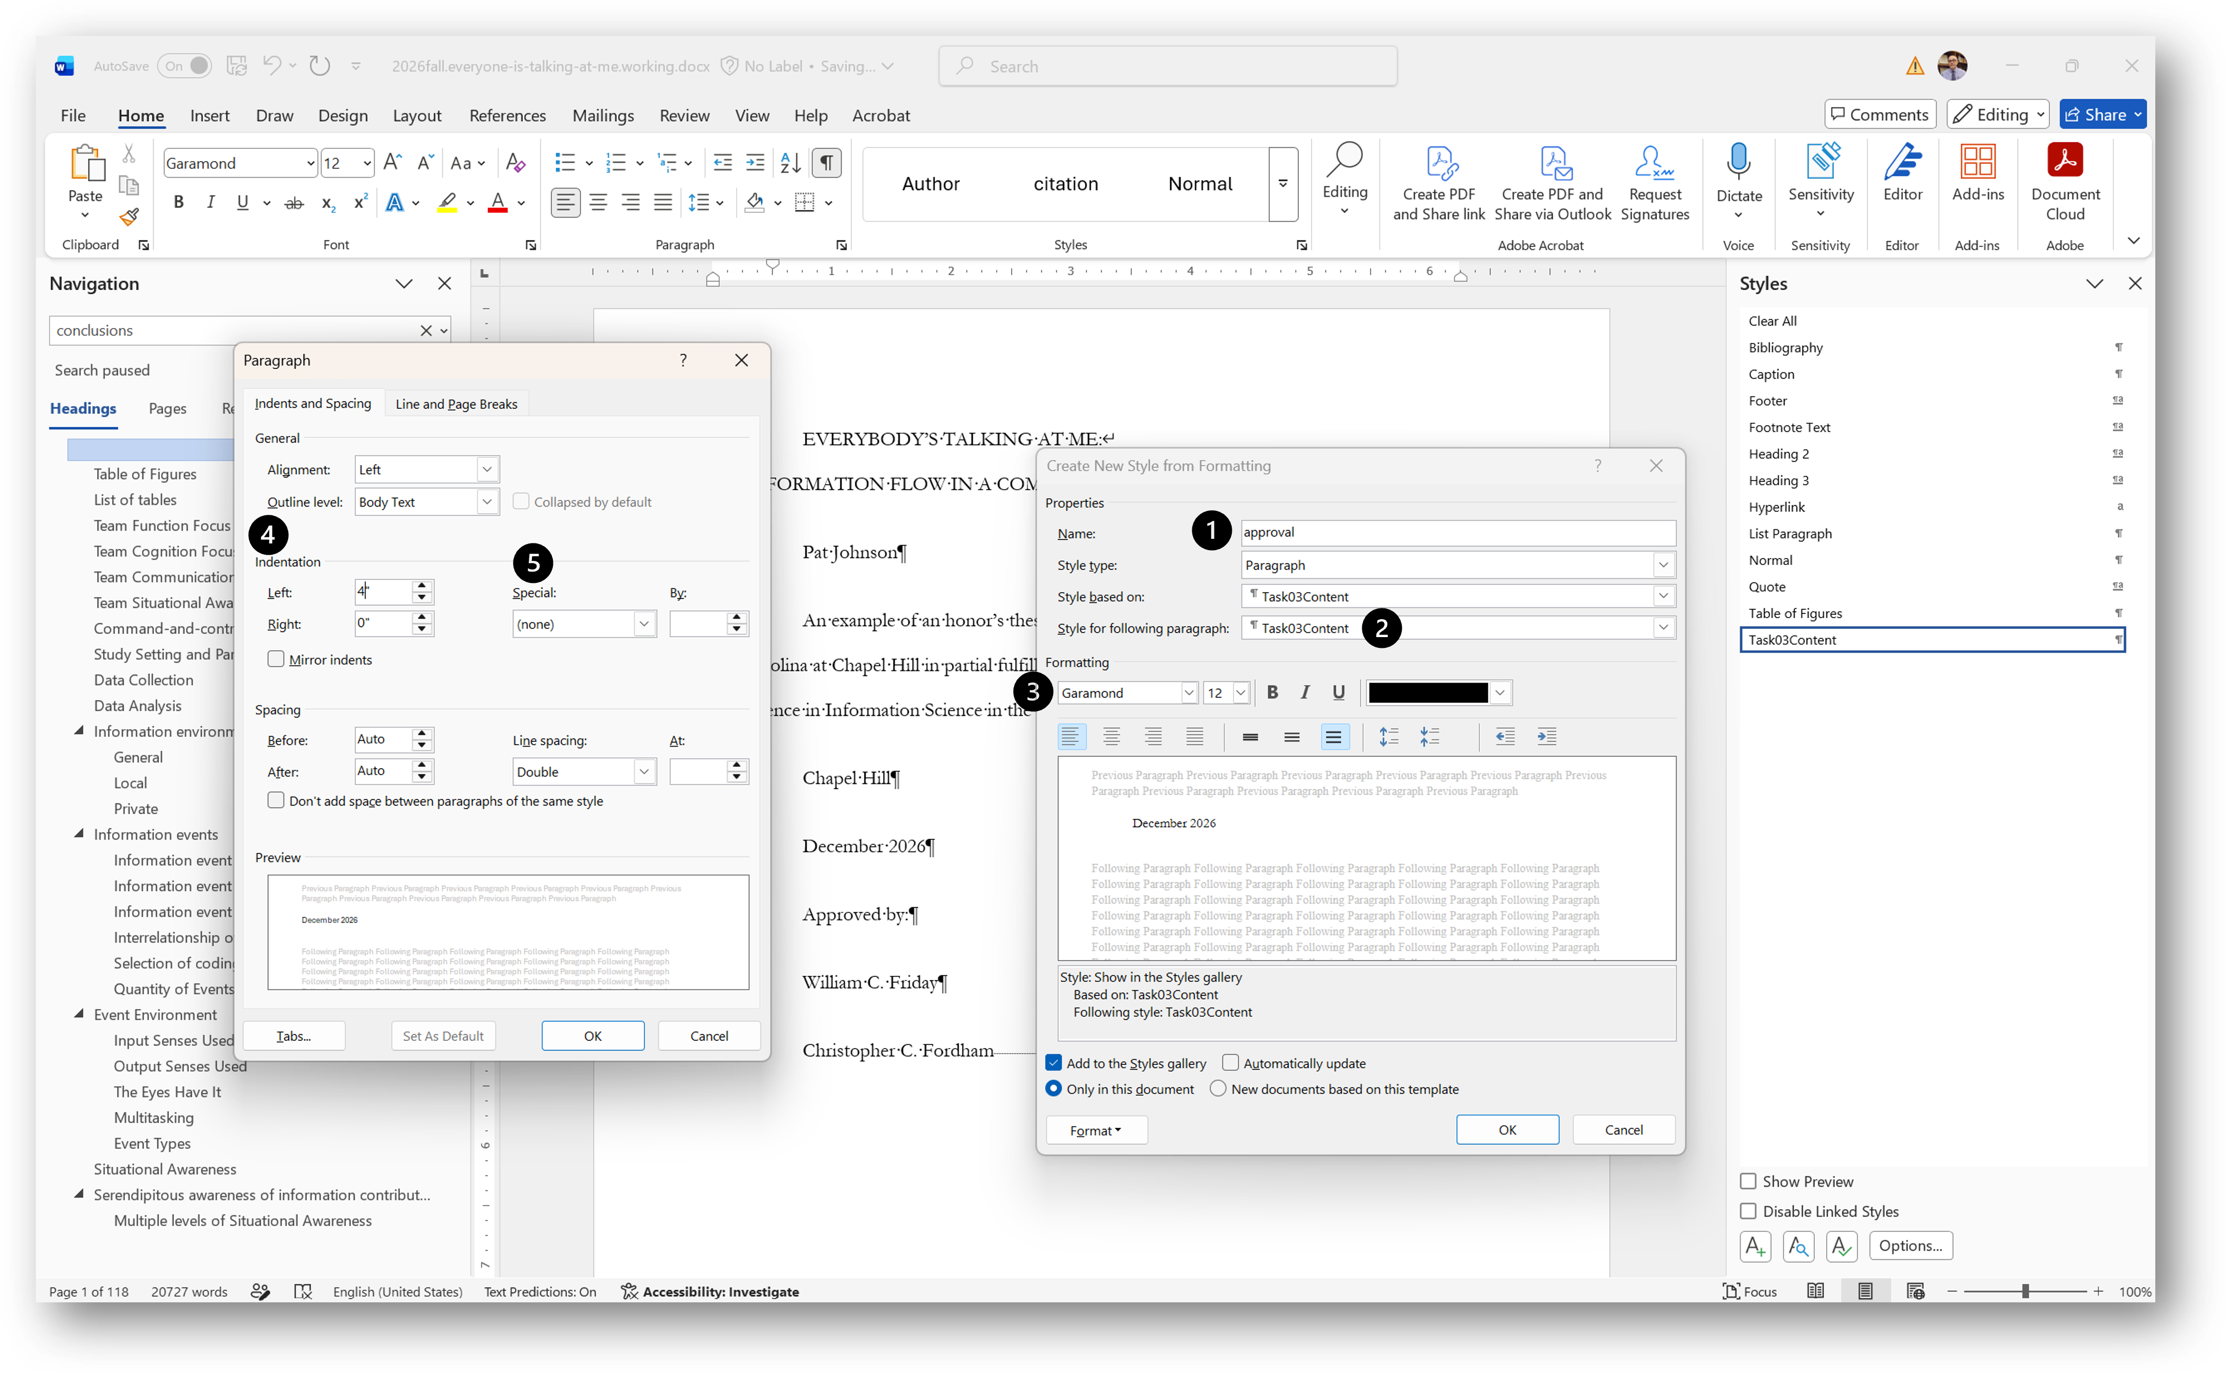Open the Format button menu

[x=1096, y=1130]
